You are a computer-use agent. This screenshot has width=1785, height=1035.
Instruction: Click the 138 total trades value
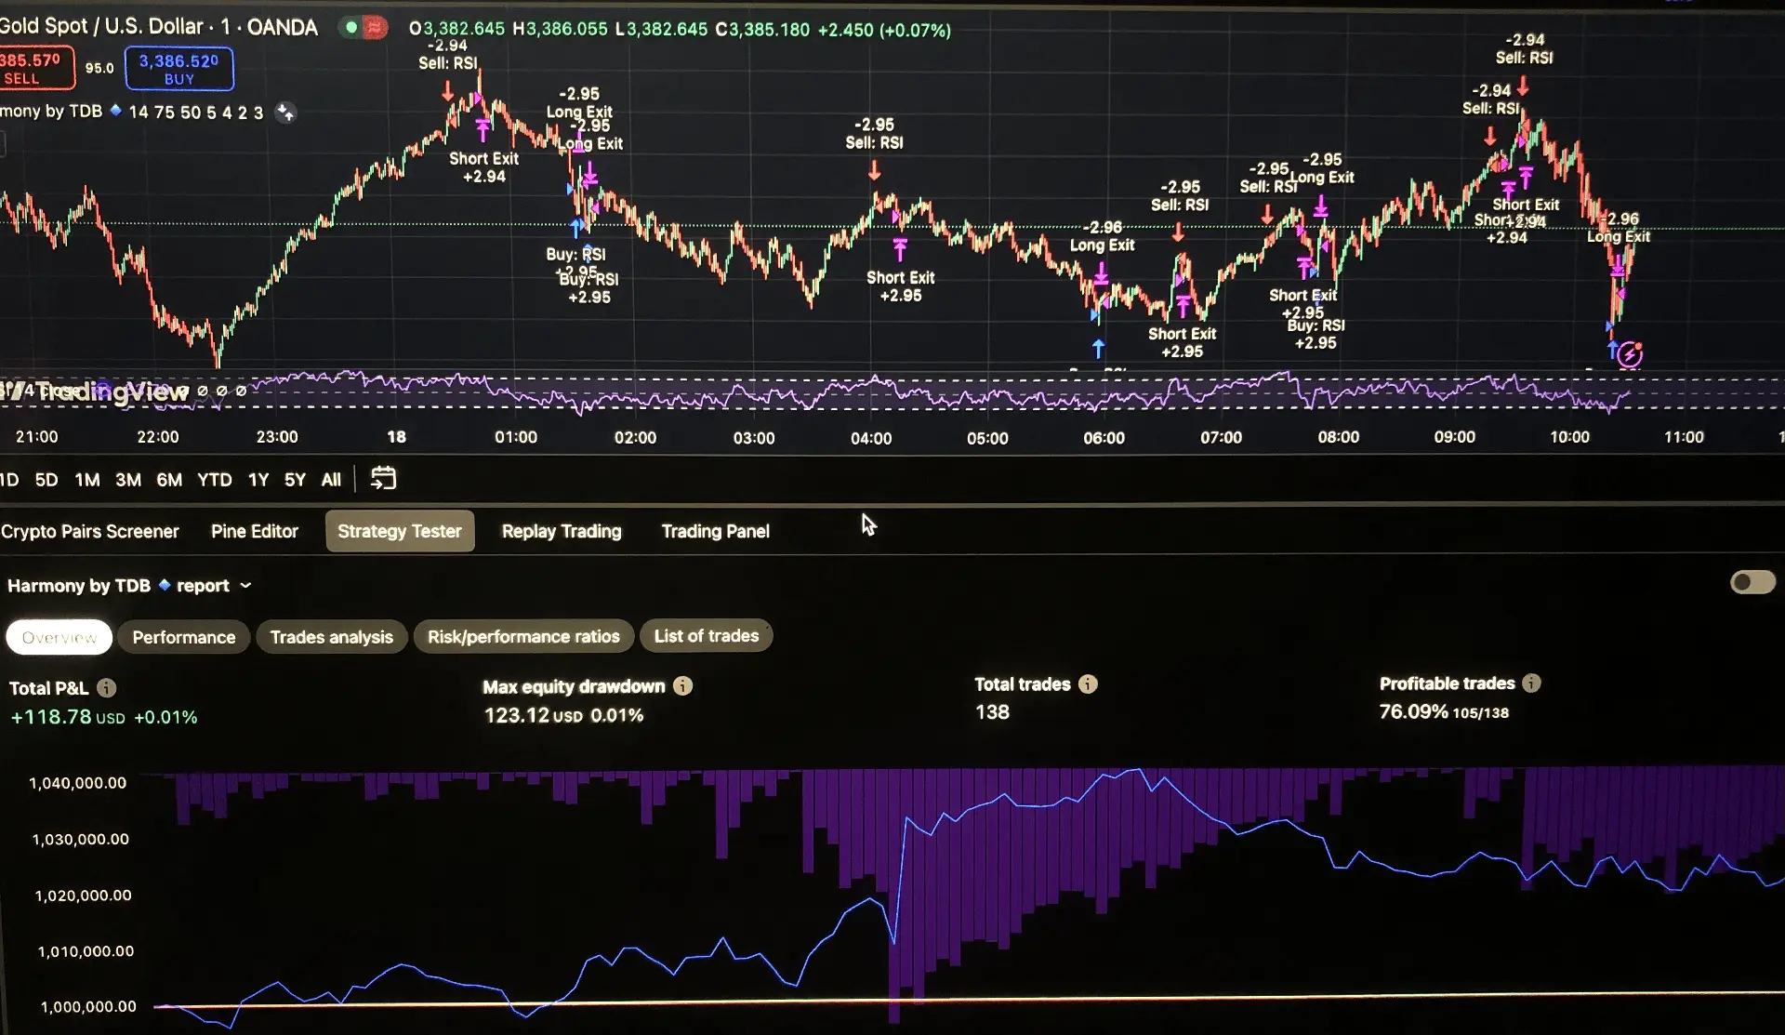[x=992, y=712]
